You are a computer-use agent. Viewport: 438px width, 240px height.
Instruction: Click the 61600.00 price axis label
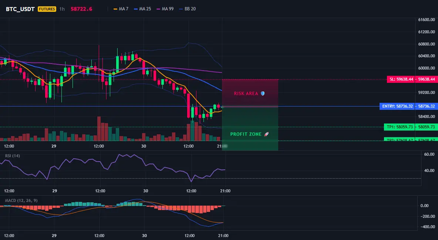(x=427, y=20)
